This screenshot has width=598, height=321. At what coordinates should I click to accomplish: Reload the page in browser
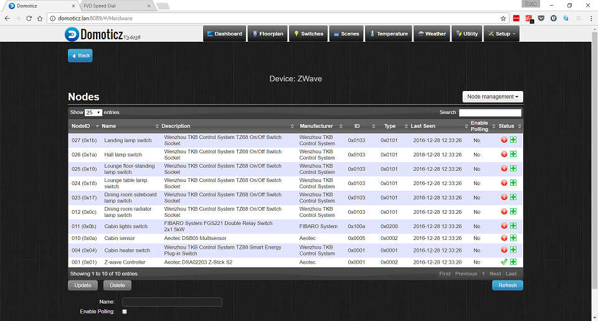[29, 18]
